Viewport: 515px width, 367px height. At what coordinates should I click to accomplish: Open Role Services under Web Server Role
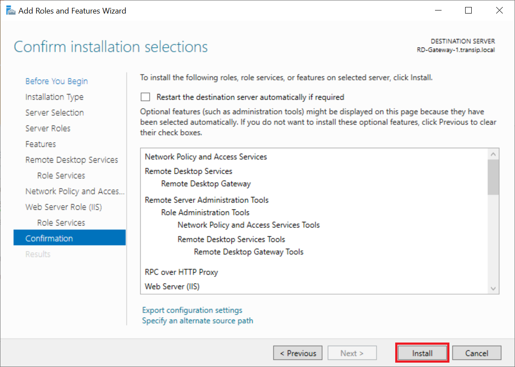(61, 223)
